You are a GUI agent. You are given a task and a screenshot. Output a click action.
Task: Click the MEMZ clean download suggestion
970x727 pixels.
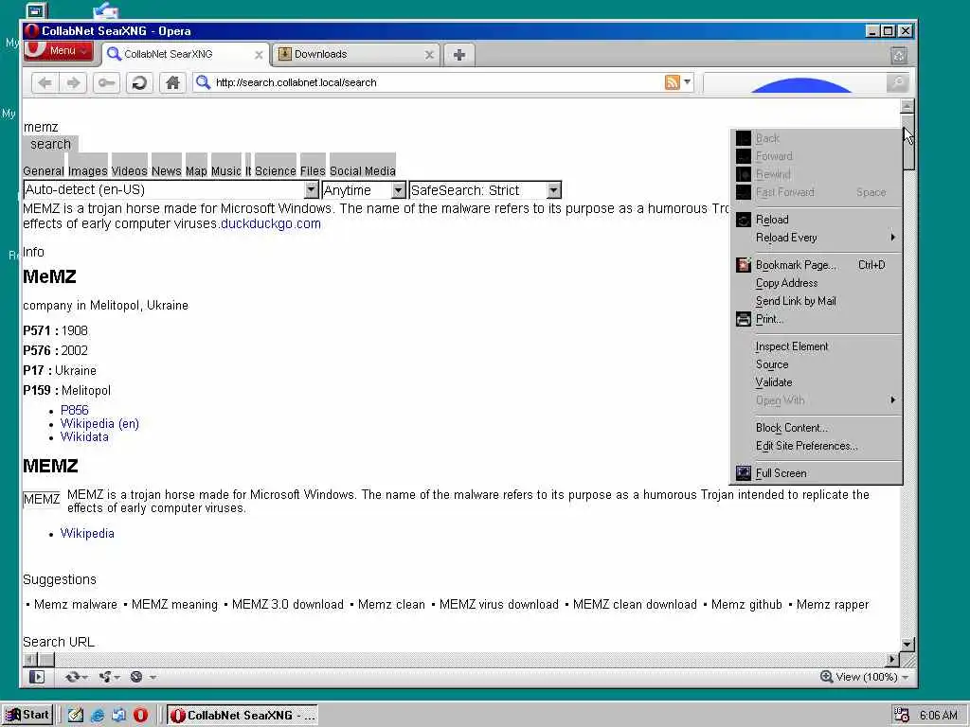coord(635,604)
